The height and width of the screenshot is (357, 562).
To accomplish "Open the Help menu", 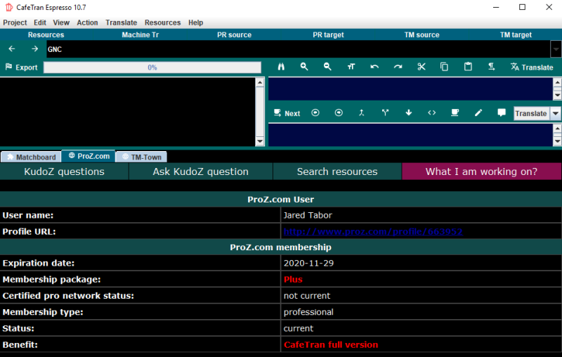I will coord(196,22).
